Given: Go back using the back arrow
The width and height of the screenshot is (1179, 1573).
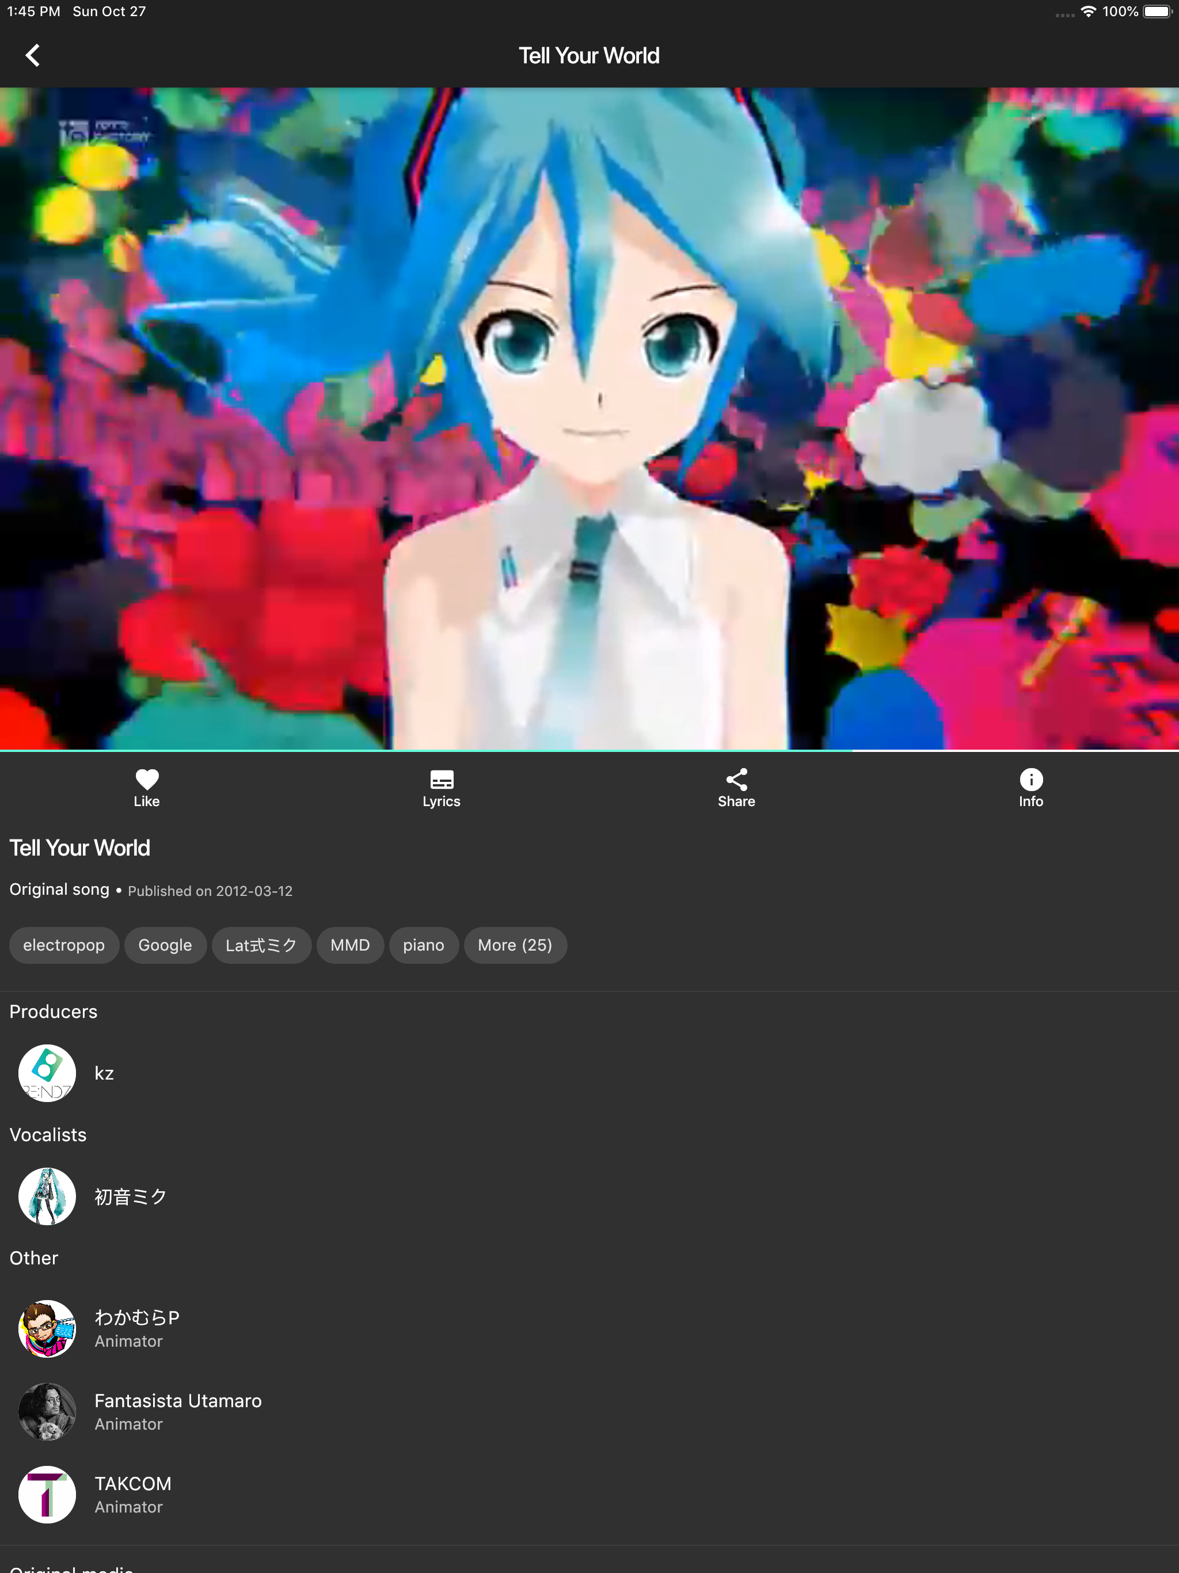Looking at the screenshot, I should pyautogui.click(x=33, y=55).
